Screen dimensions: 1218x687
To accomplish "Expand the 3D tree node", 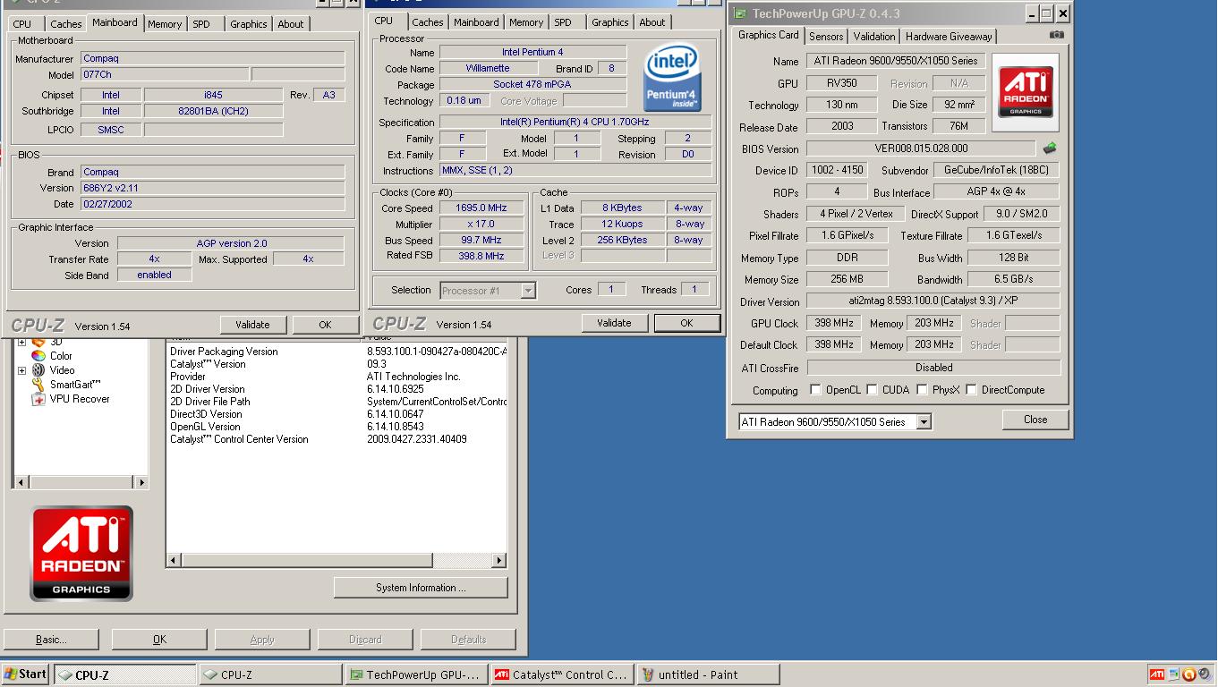I will [21, 342].
